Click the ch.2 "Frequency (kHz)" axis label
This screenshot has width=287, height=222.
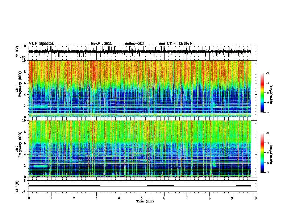(x=20, y=144)
